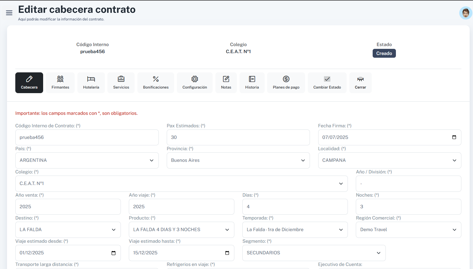Select the Cabecera pencil tab

click(x=29, y=83)
